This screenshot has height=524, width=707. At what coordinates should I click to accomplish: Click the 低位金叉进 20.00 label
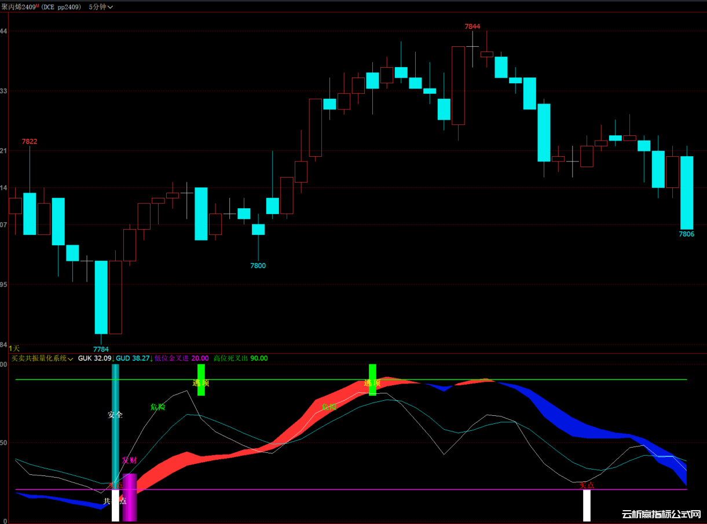[182, 359]
